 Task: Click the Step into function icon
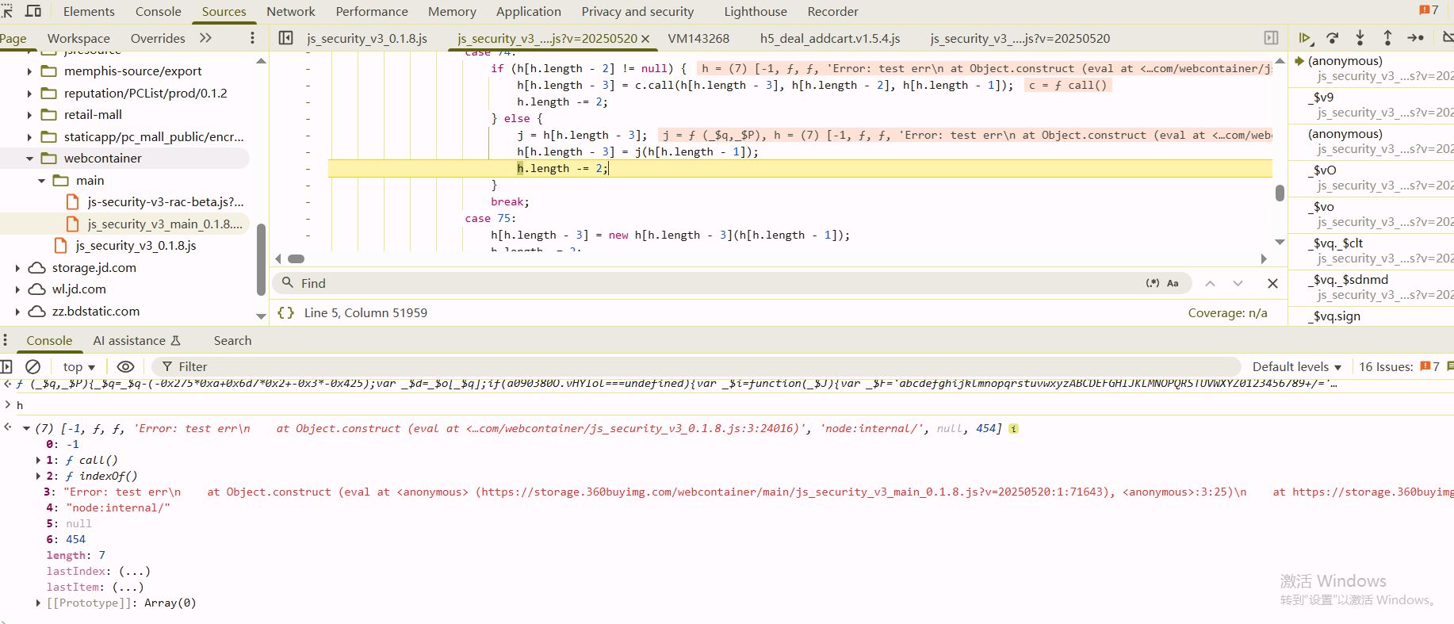tap(1360, 38)
